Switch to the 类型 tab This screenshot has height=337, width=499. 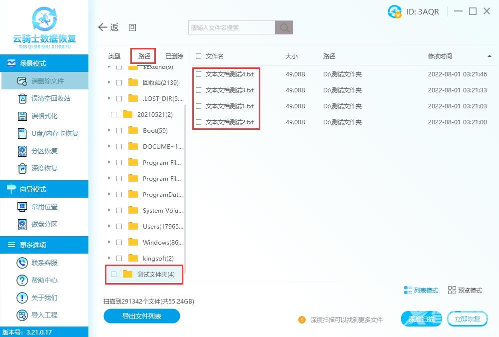point(114,56)
